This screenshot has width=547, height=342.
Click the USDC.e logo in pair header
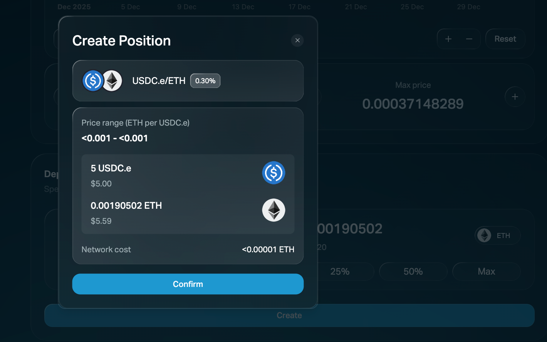tap(93, 81)
